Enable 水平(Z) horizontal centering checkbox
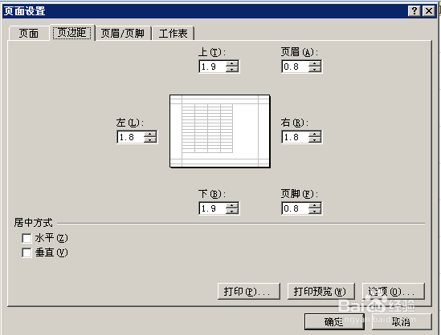Viewport: 441px width, 335px height. coord(27,238)
